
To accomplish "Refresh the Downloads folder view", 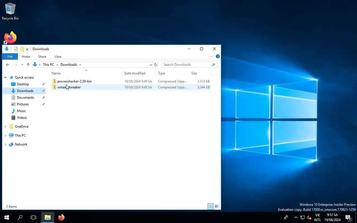I will [x=156, y=65].
